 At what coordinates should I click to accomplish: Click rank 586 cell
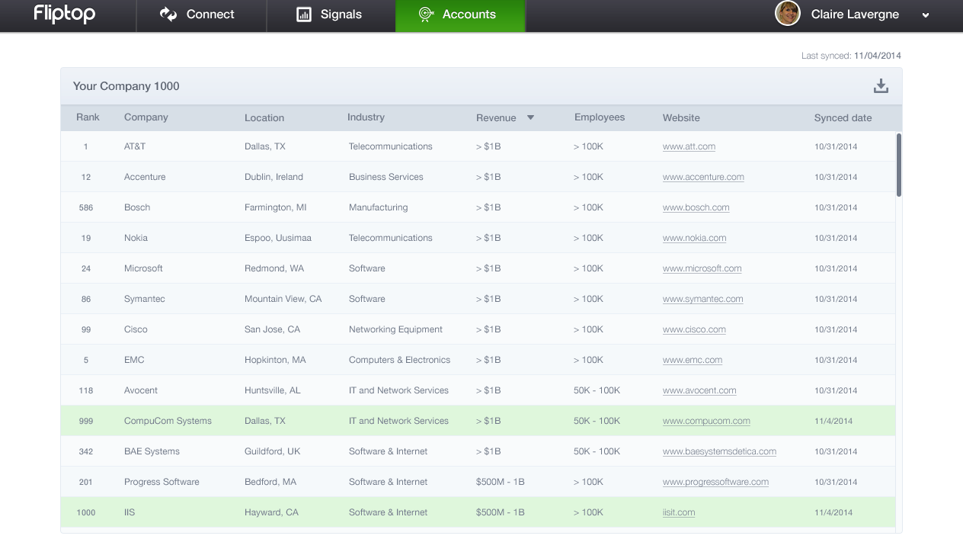[86, 207]
